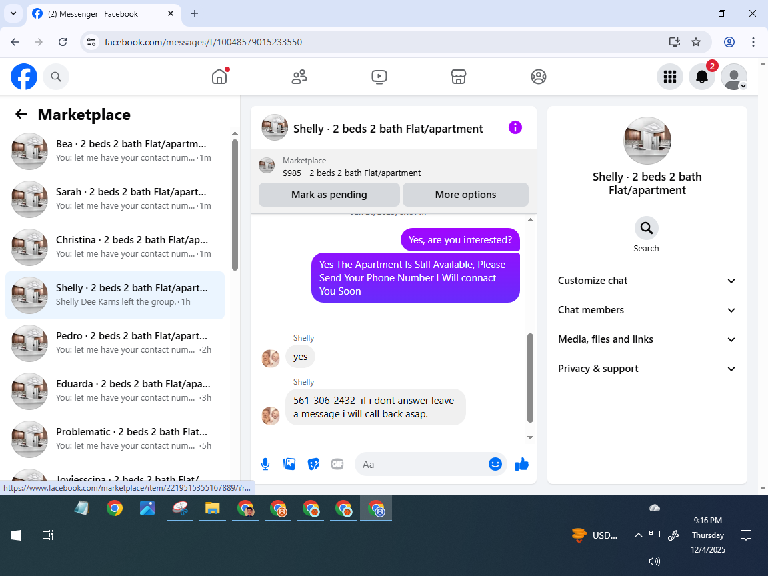Open Eduarda conversation in the list
768x576 pixels.
(115, 391)
